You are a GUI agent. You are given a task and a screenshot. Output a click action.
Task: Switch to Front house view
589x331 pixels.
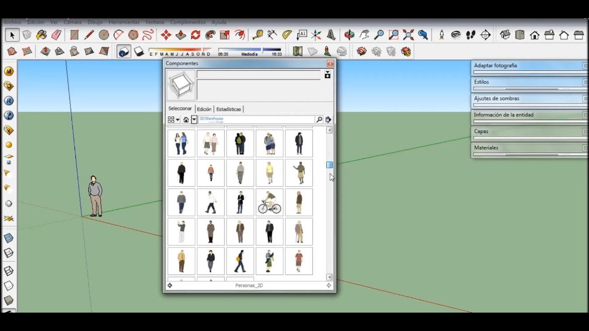(535, 35)
